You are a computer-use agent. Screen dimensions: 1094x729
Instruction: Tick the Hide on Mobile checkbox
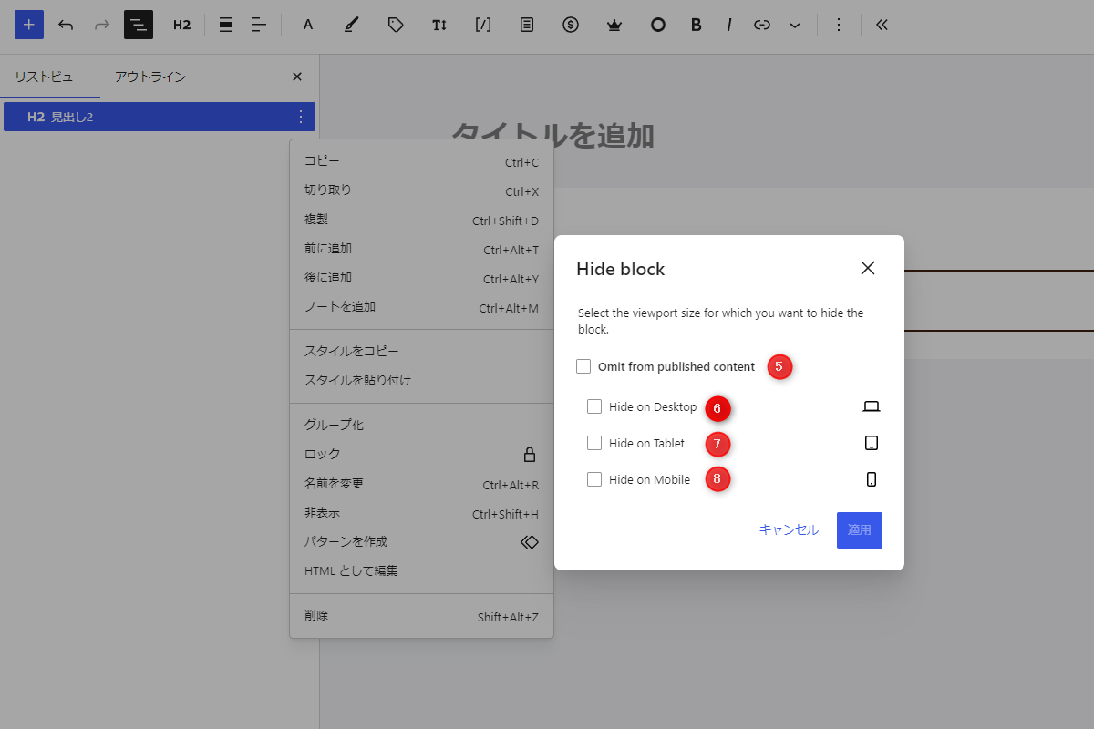pos(594,479)
